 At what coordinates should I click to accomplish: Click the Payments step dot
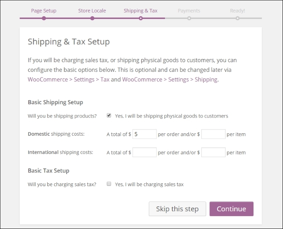click(x=189, y=18)
